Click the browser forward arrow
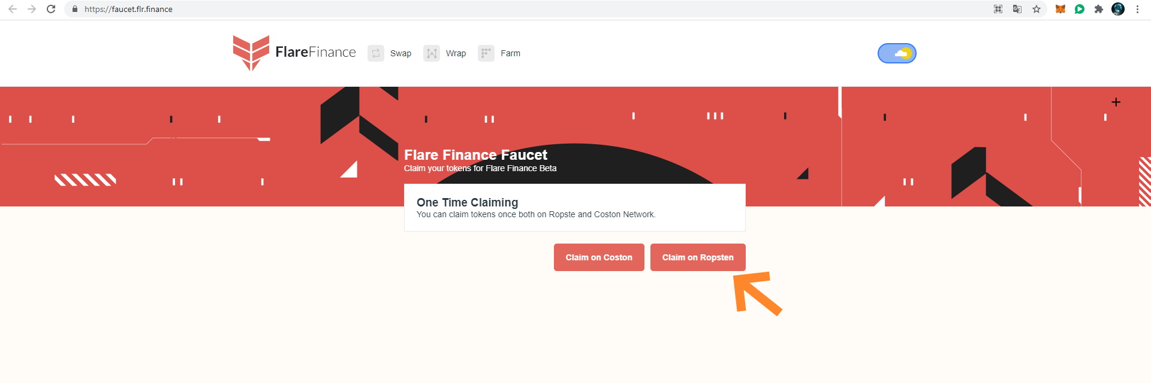Screen dimensions: 1151x383 [32, 9]
